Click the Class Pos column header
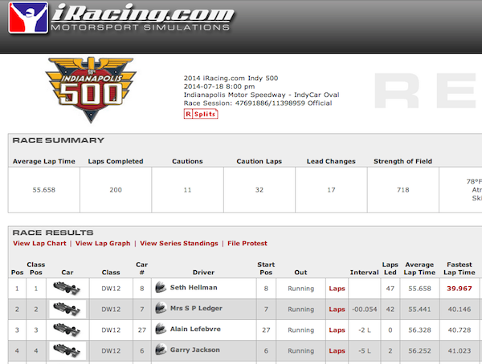Viewport: 482px width, 364px height. 36,269
